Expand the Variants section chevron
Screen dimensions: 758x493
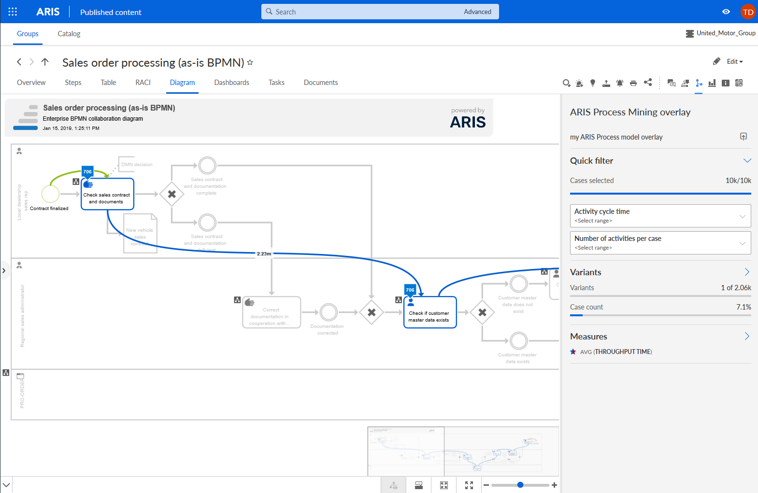[747, 272]
